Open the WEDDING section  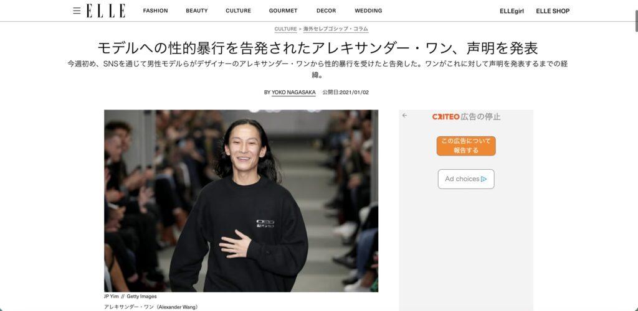click(368, 11)
